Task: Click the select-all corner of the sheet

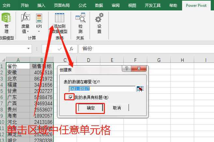Action: tap(3, 60)
